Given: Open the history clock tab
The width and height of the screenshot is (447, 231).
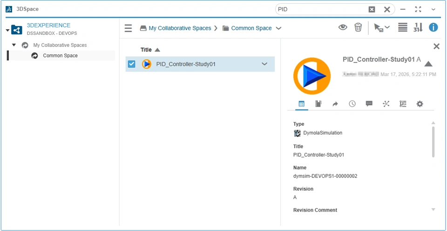Looking at the screenshot, I should [x=352, y=104].
